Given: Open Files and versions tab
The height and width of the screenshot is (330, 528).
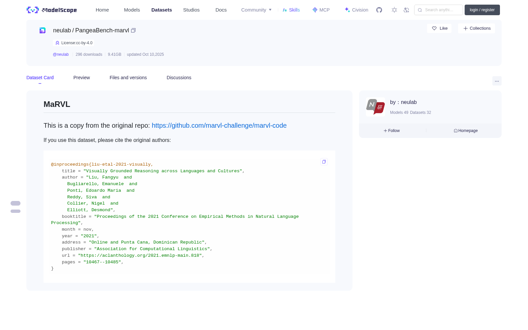Looking at the screenshot, I should tap(128, 78).
